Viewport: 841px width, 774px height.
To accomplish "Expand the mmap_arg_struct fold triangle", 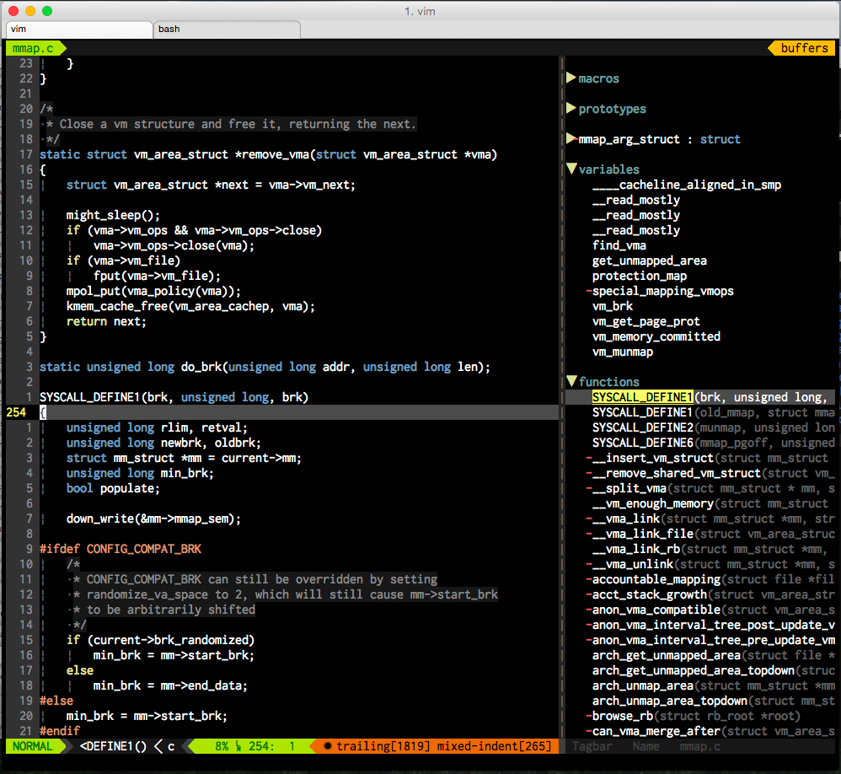I will 571,139.
